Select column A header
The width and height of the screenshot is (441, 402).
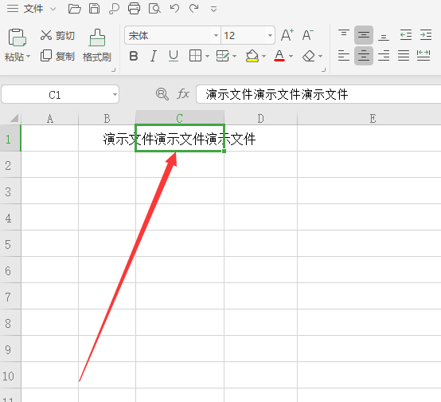(50, 118)
